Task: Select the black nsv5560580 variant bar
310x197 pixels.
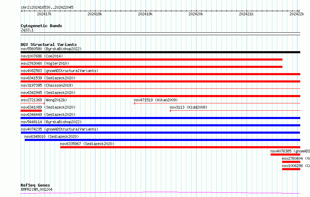Action: tap(160, 52)
